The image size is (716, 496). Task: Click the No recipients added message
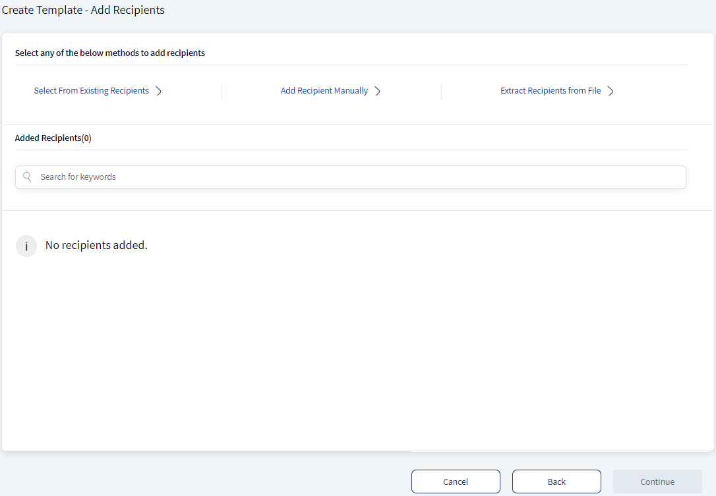point(96,245)
